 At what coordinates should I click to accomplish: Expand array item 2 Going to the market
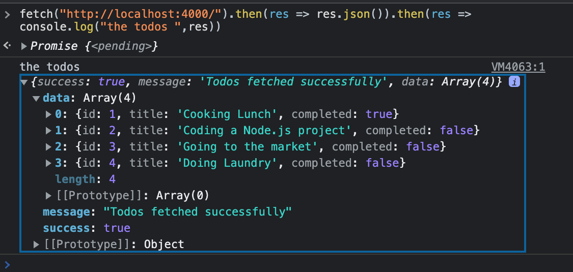coord(48,147)
